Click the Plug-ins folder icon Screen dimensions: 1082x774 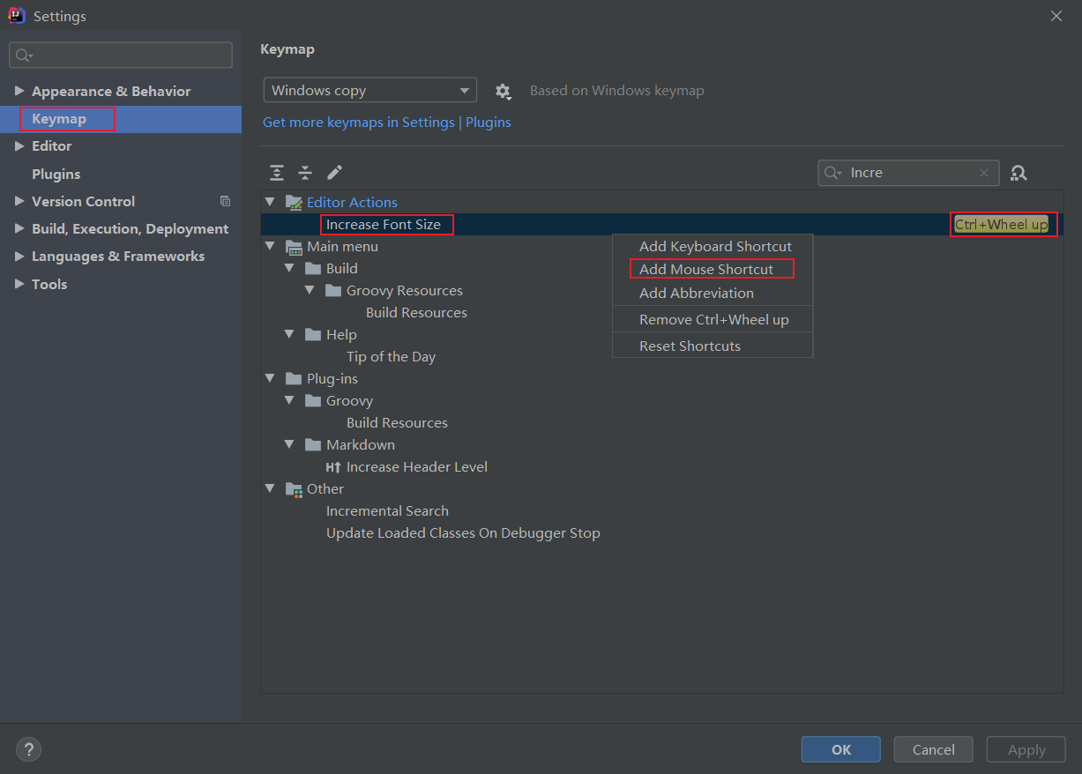[x=294, y=379]
